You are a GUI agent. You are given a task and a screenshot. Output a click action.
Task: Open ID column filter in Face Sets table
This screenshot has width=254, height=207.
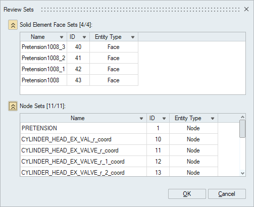84,37
